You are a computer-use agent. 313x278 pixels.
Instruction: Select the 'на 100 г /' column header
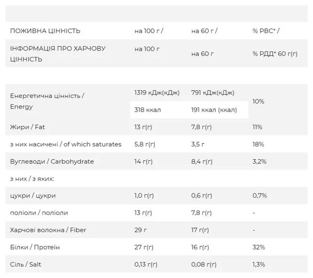149,31
